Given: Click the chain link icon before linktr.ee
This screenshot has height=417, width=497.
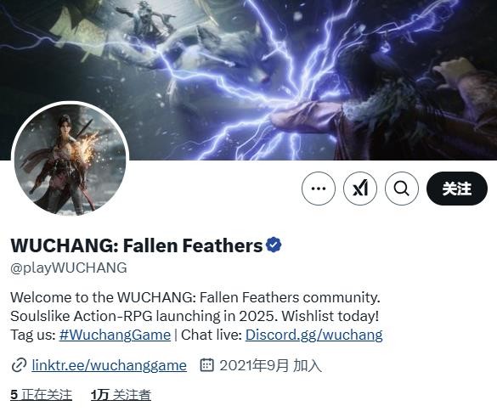Looking at the screenshot, I should pos(19,365).
